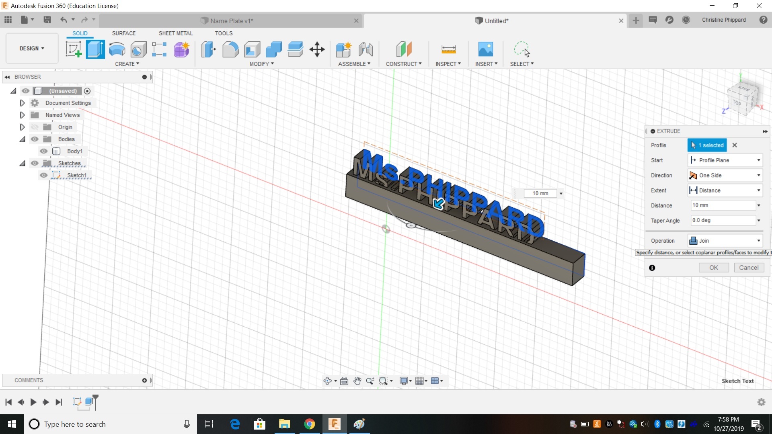Hide Body1 using its eye icon
The height and width of the screenshot is (434, 772).
(x=43, y=151)
